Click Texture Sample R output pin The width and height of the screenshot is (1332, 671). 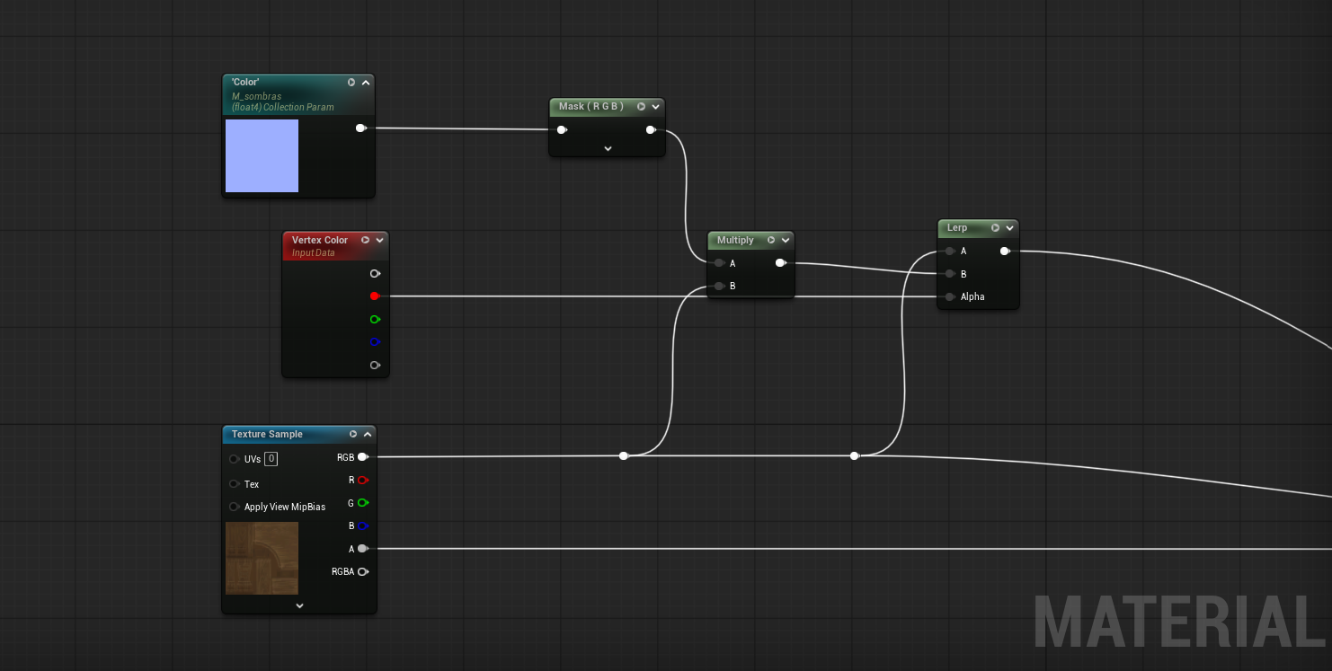pos(363,480)
